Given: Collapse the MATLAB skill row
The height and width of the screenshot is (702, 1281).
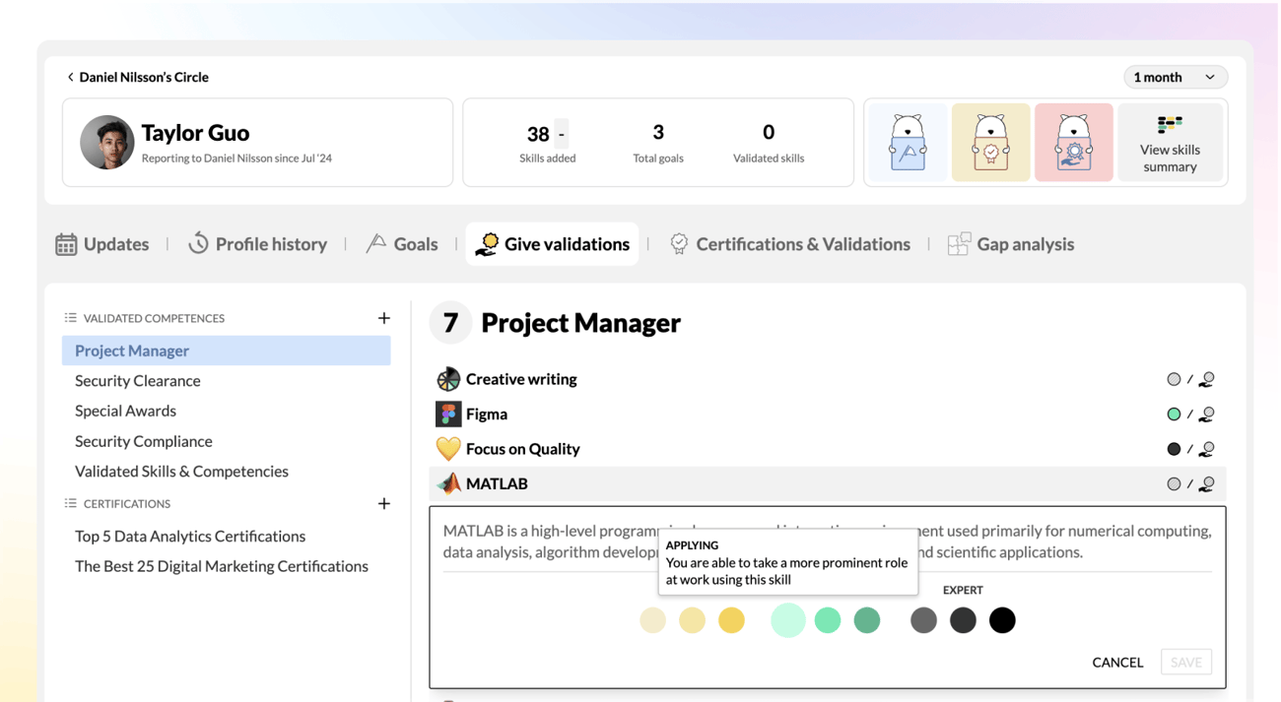Looking at the screenshot, I should coord(828,483).
